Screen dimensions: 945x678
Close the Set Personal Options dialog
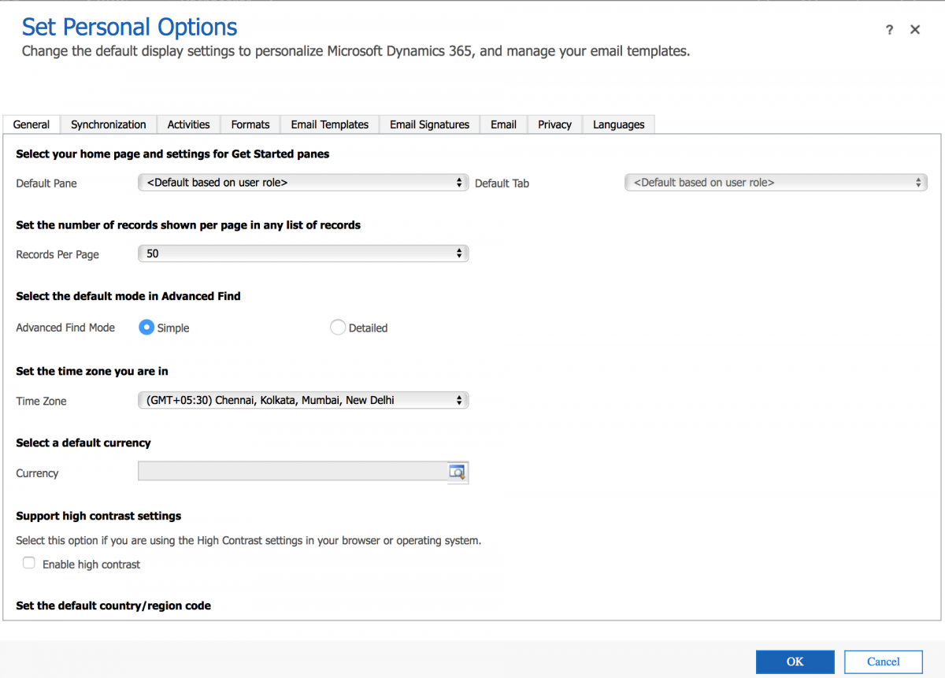914,29
